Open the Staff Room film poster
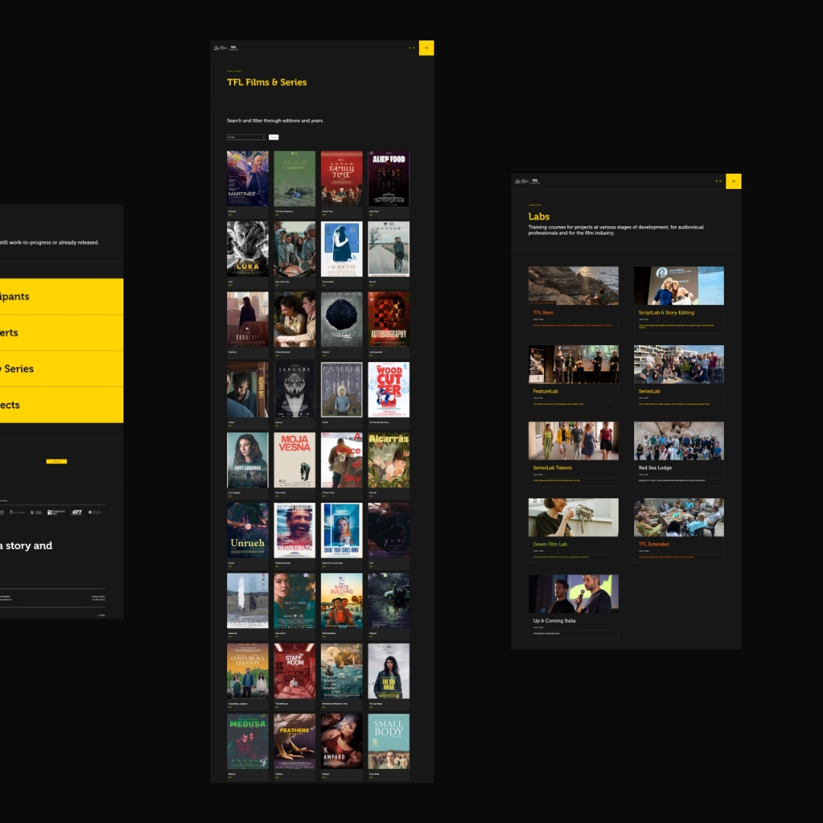 (x=294, y=671)
